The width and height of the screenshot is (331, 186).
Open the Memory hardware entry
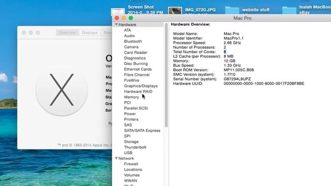coord(131,97)
